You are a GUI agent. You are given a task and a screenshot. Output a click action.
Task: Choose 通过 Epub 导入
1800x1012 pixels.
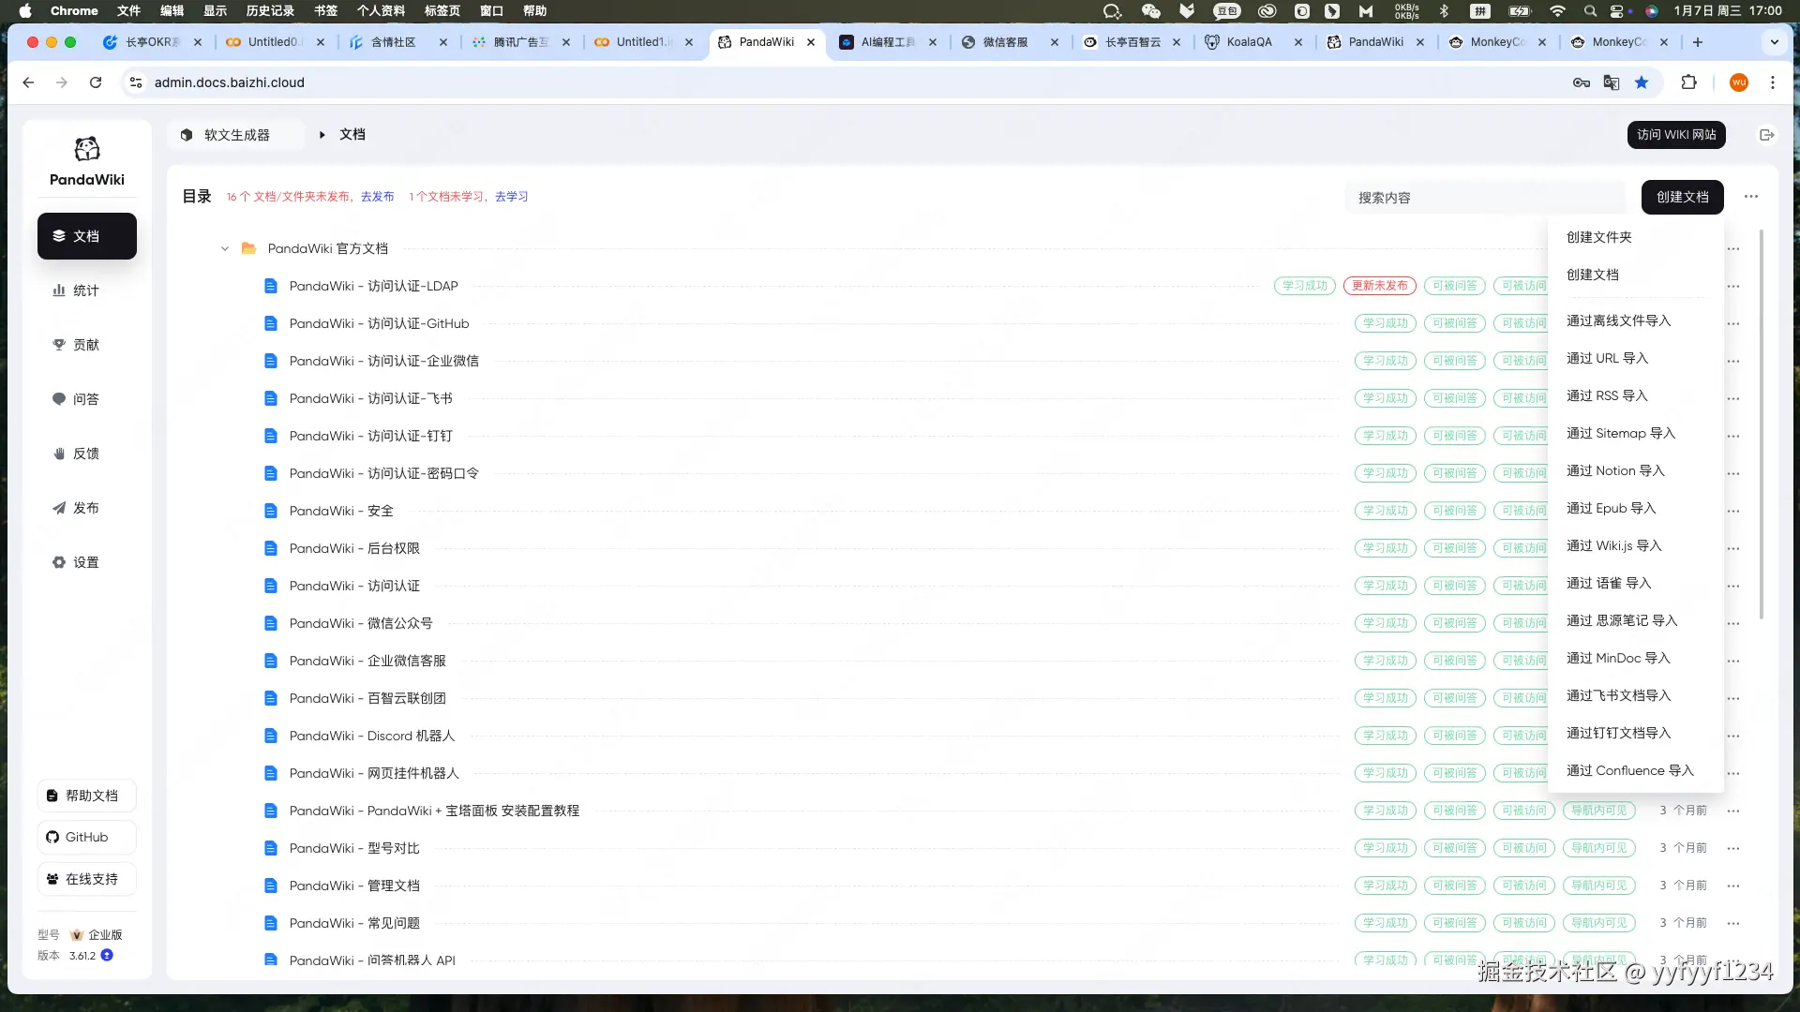[1636, 508]
